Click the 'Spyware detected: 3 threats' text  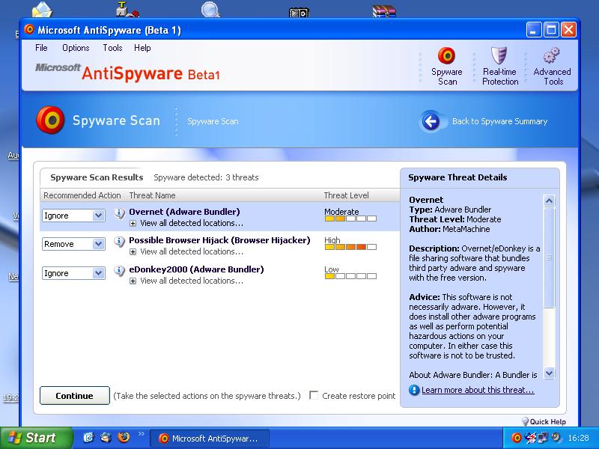pos(206,177)
